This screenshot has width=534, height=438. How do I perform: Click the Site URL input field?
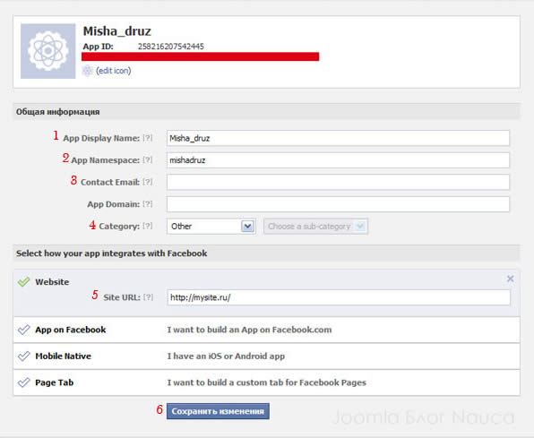[339, 297]
